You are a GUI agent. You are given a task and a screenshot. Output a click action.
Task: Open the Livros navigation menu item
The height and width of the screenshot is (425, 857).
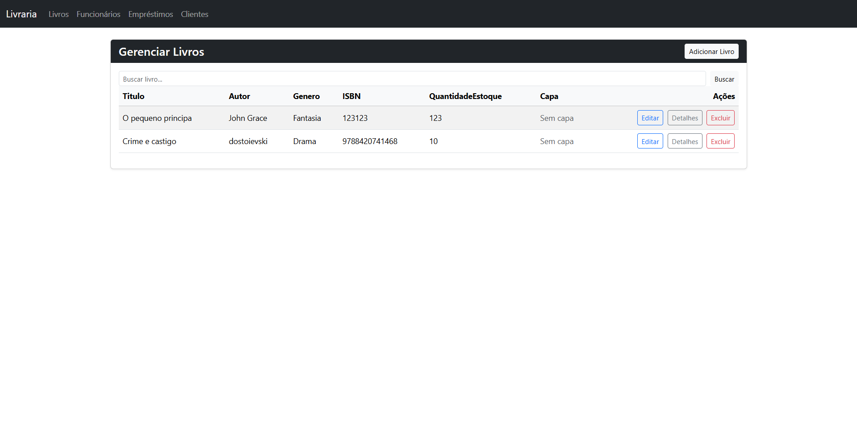[59, 14]
